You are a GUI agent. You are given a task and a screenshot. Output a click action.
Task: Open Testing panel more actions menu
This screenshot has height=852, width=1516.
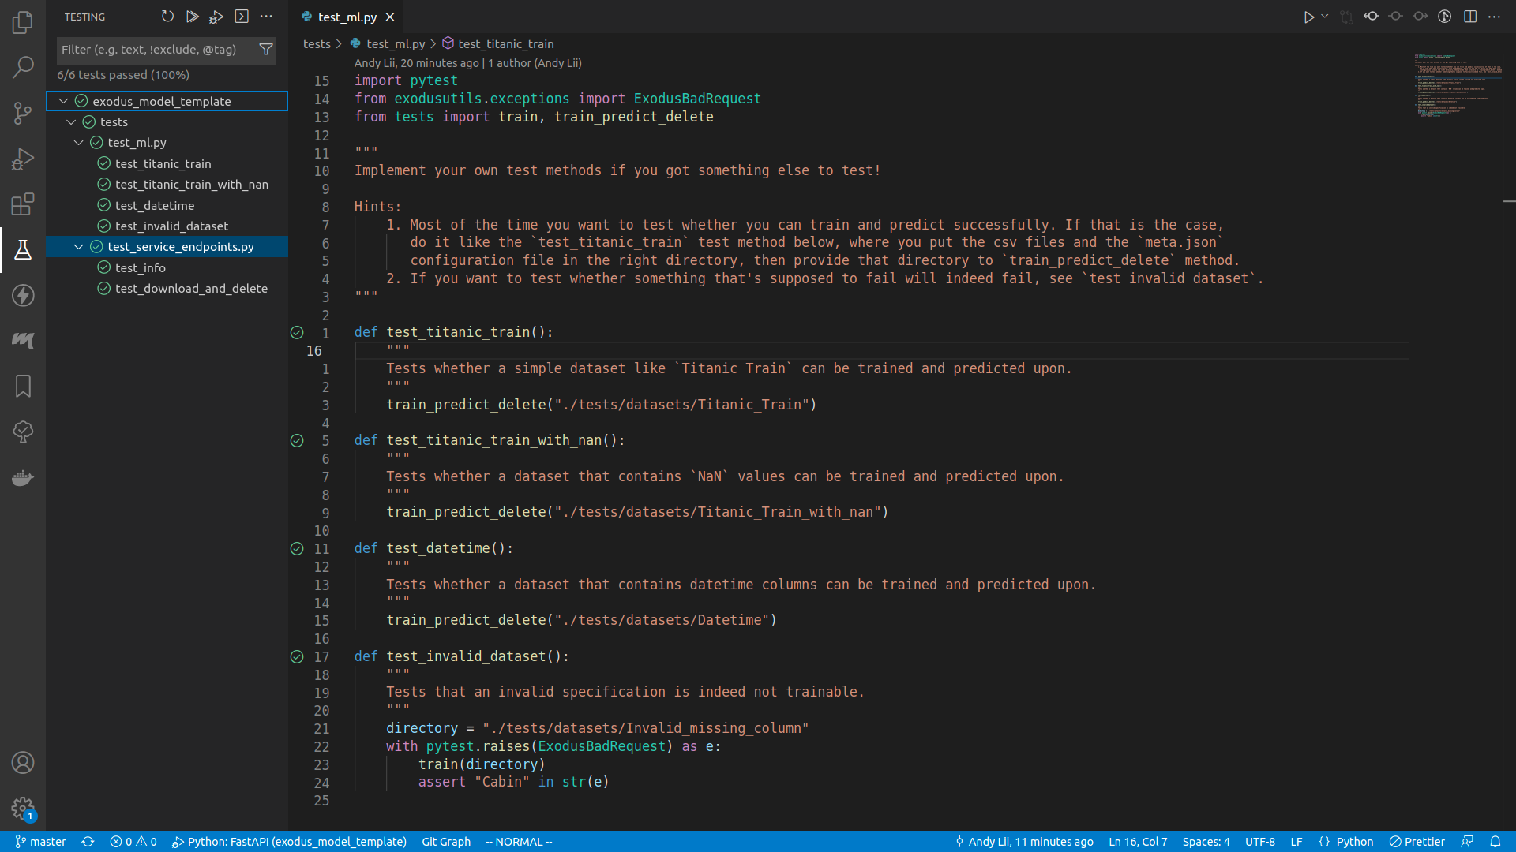(x=266, y=17)
